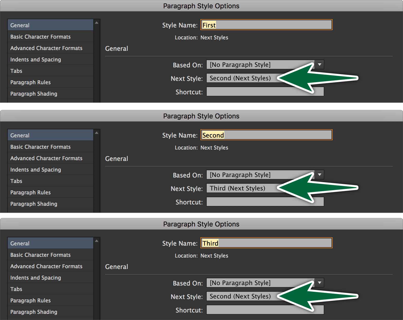Click category list scroll-up arrow in First dialog
This screenshot has height=320, width=403.
pyautogui.click(x=97, y=23)
